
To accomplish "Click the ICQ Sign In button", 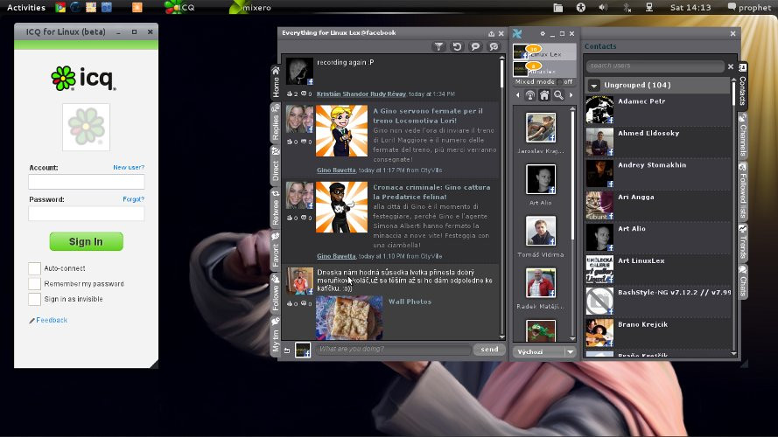I will coord(87,241).
